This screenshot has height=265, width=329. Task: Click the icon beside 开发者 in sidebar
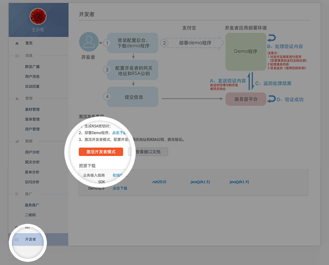click(16, 240)
